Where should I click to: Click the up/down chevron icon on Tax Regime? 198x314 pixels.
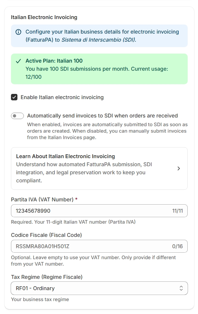point(182,288)
